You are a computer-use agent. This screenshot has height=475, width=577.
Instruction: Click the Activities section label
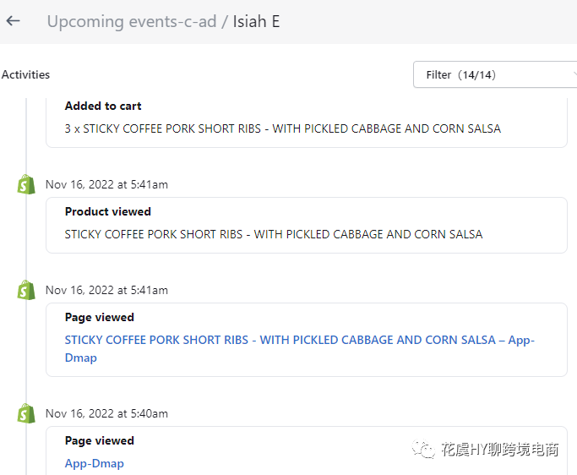(25, 74)
